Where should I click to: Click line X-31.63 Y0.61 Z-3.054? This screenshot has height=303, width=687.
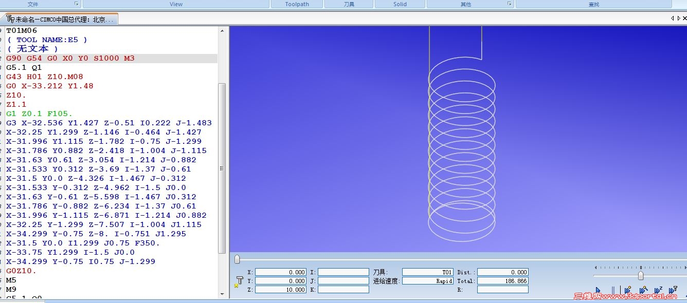(x=101, y=160)
